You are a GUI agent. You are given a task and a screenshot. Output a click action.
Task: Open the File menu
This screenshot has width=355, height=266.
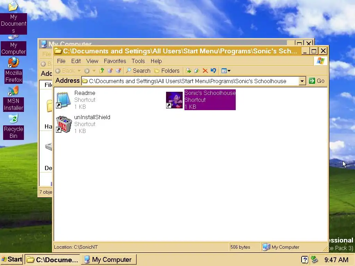tap(61, 61)
